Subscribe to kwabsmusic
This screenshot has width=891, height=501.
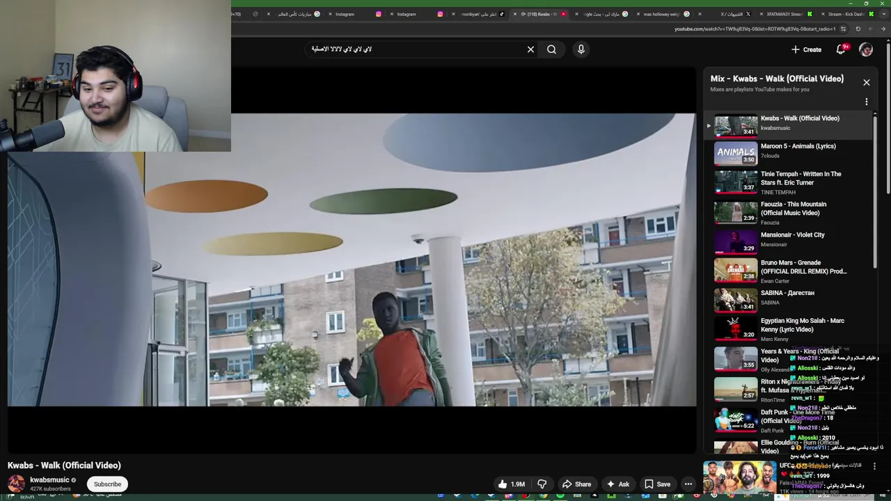click(x=107, y=484)
